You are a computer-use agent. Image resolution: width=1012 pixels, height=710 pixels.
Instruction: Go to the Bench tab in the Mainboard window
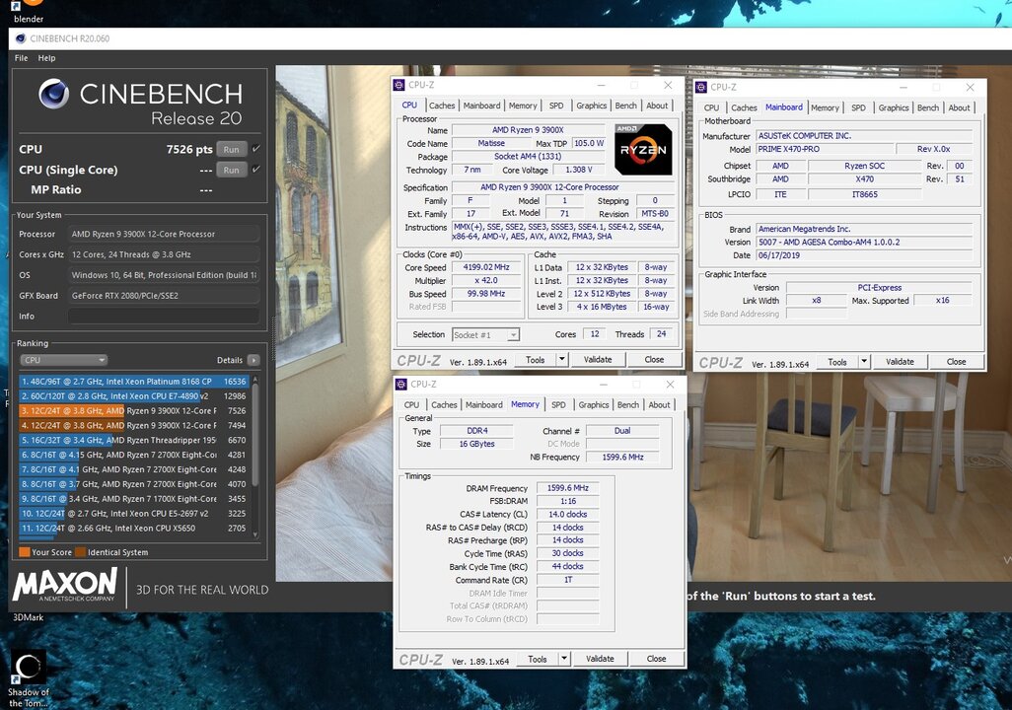[928, 107]
